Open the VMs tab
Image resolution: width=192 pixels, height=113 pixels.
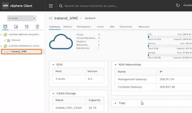click(112, 27)
